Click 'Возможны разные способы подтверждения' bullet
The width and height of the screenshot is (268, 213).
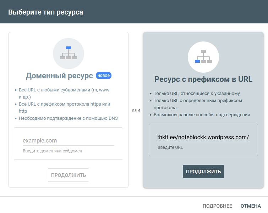pyautogui.click(x=202, y=115)
